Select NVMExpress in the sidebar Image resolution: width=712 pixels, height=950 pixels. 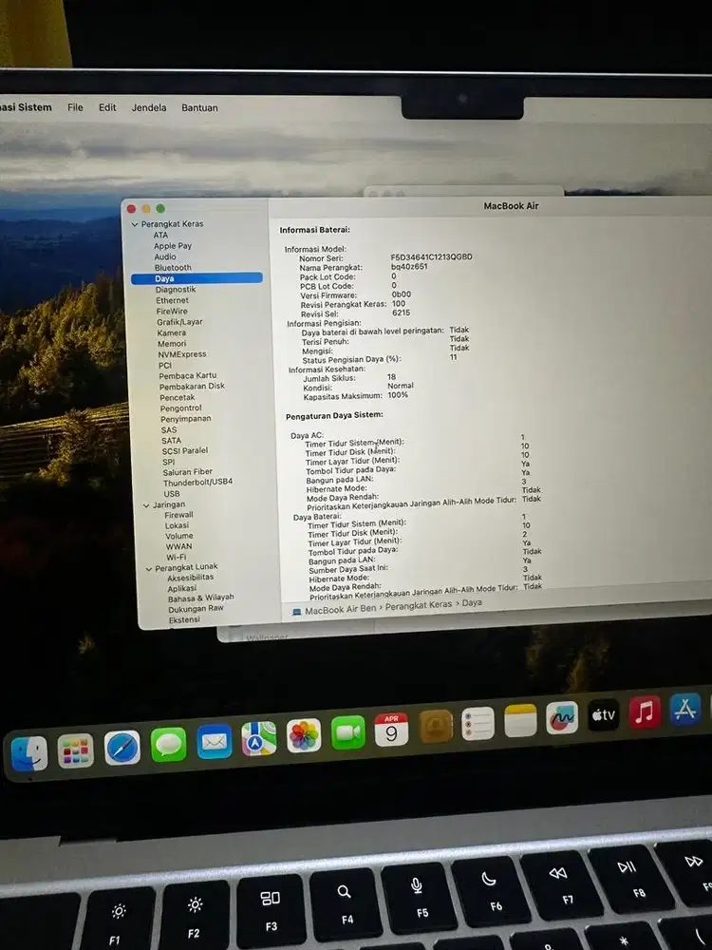[x=182, y=354]
